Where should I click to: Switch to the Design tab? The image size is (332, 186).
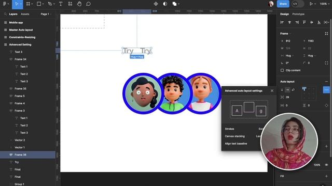[284, 14]
